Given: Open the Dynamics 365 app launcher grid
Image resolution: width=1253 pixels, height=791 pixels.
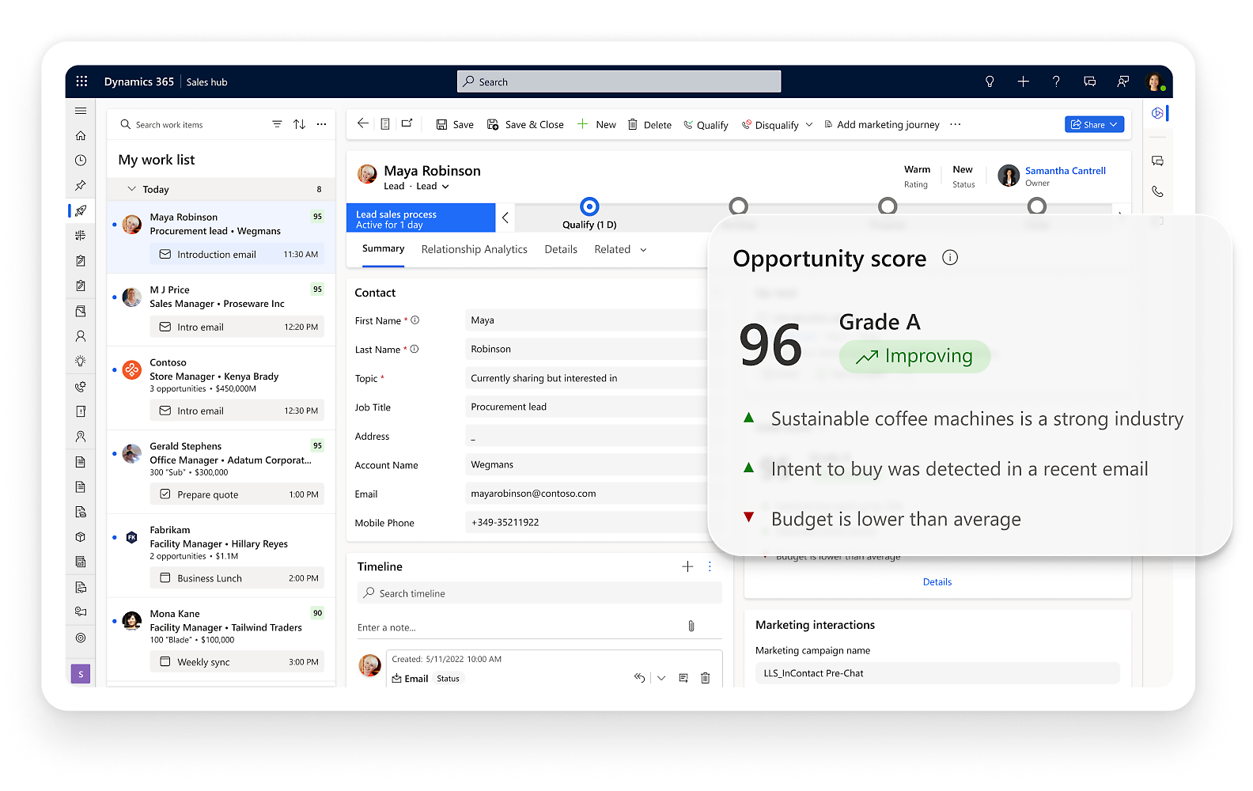Looking at the screenshot, I should click(81, 81).
